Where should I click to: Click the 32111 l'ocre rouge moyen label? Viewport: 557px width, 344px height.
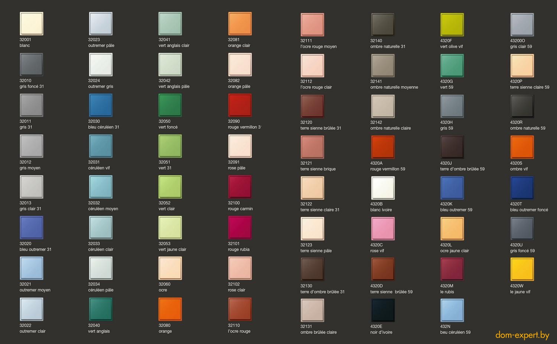pos(318,44)
